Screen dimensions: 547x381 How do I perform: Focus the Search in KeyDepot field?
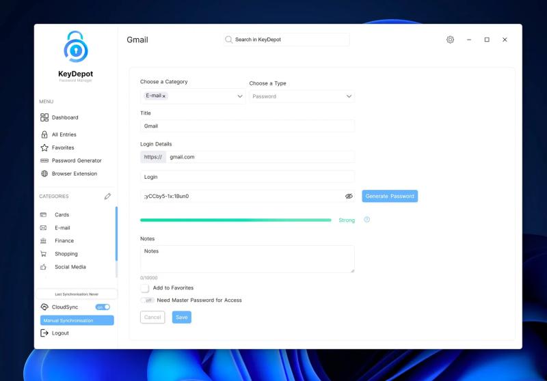click(286, 40)
